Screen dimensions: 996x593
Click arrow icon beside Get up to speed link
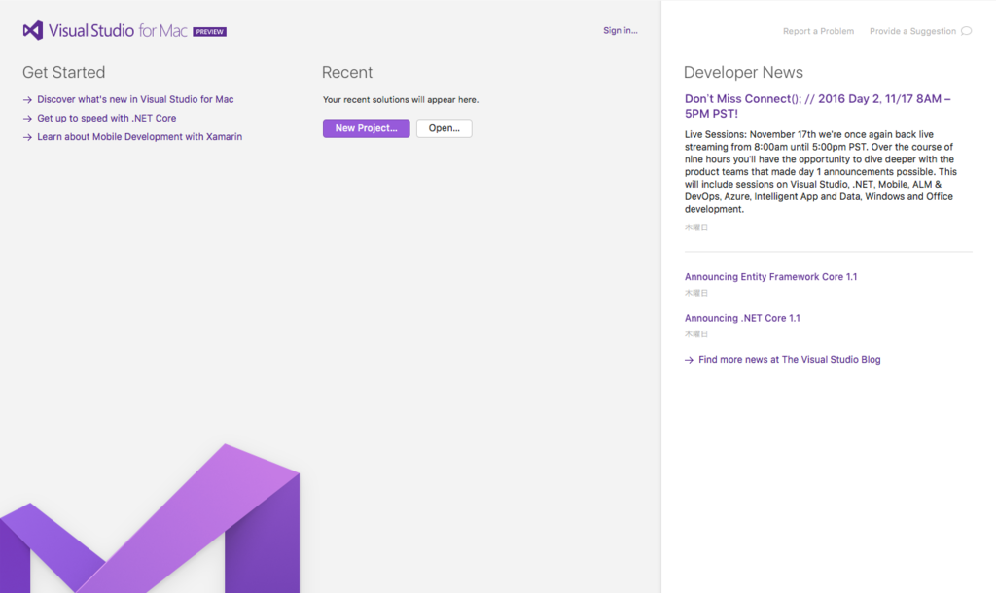(x=27, y=118)
